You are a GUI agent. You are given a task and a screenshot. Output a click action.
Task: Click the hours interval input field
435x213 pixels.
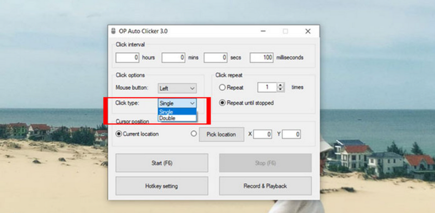(127, 58)
